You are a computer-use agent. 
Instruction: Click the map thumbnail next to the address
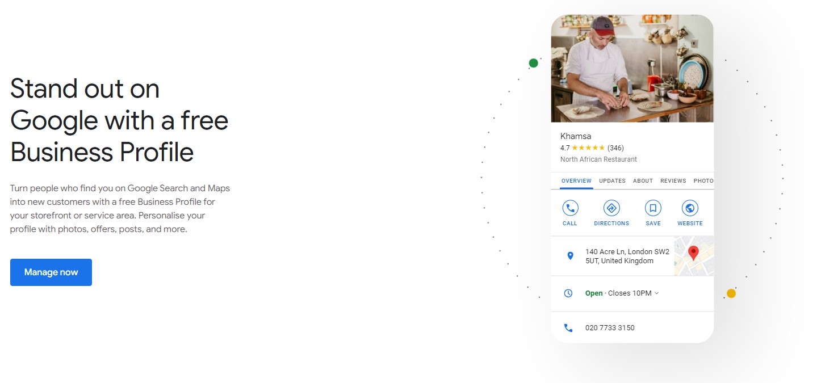[x=694, y=256]
